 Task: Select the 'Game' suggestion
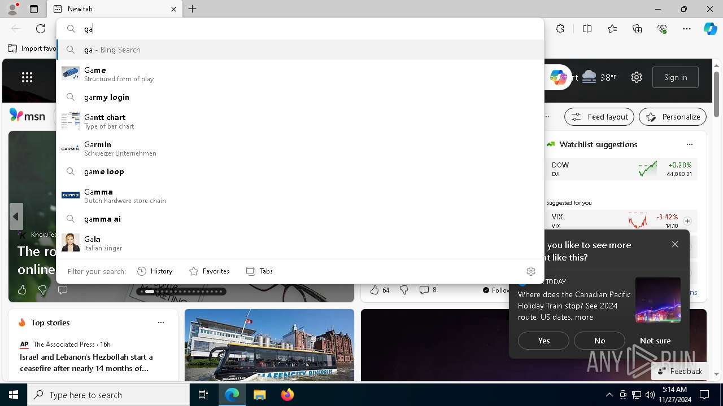pyautogui.click(x=300, y=74)
